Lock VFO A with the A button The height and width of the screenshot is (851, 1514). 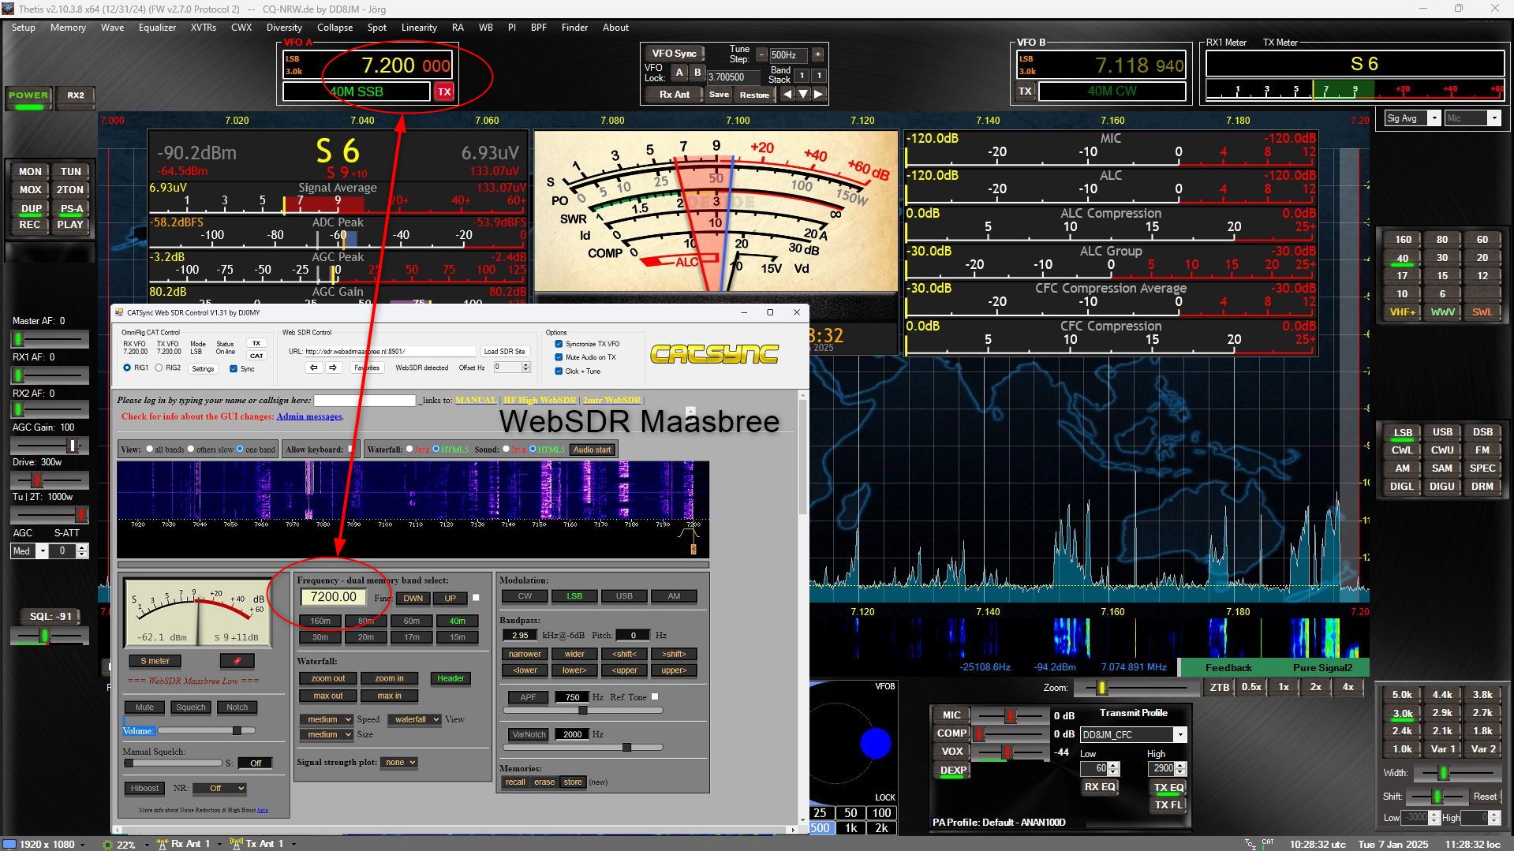[x=679, y=73]
